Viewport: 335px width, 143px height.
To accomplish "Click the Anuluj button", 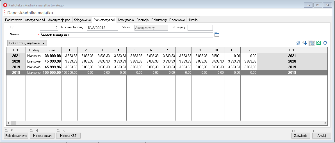I will 321,135.
